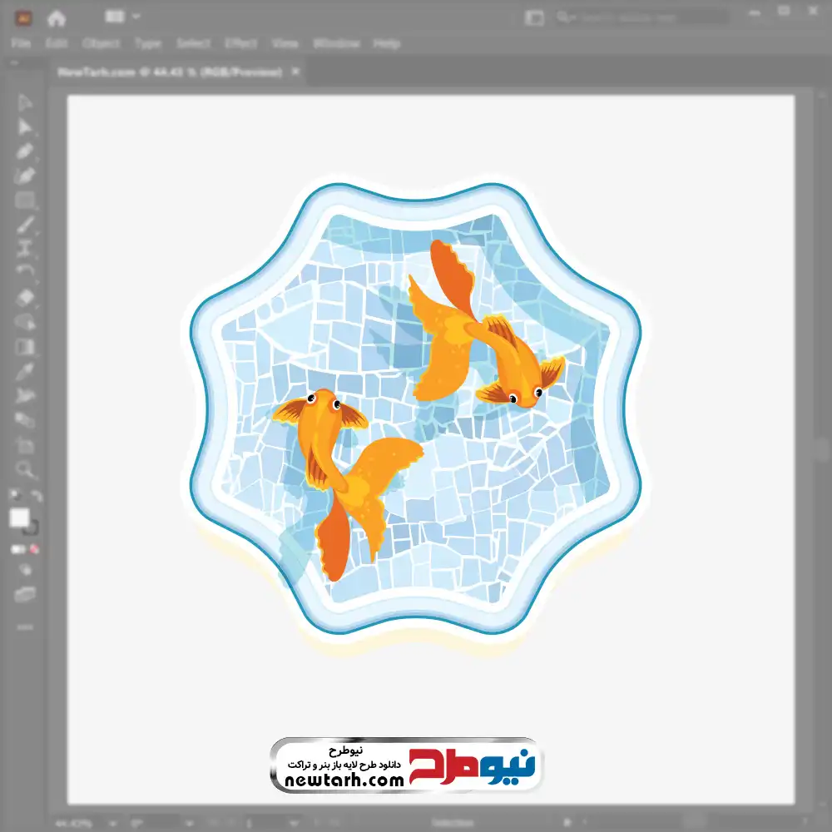Change screen mode from toolbar
The image size is (832, 832).
pyautogui.click(x=24, y=594)
